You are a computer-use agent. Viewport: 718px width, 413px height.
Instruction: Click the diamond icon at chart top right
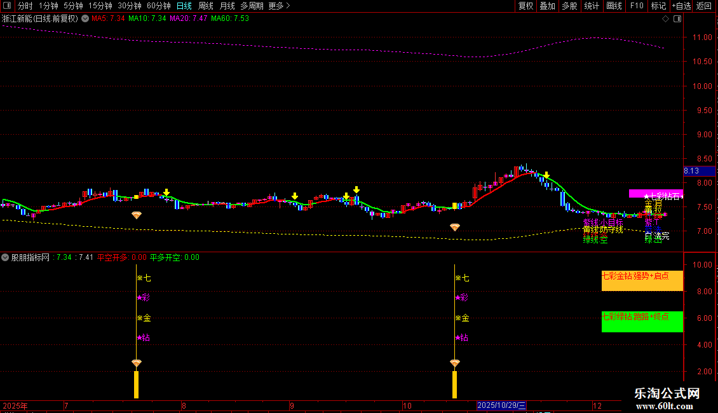[665, 19]
